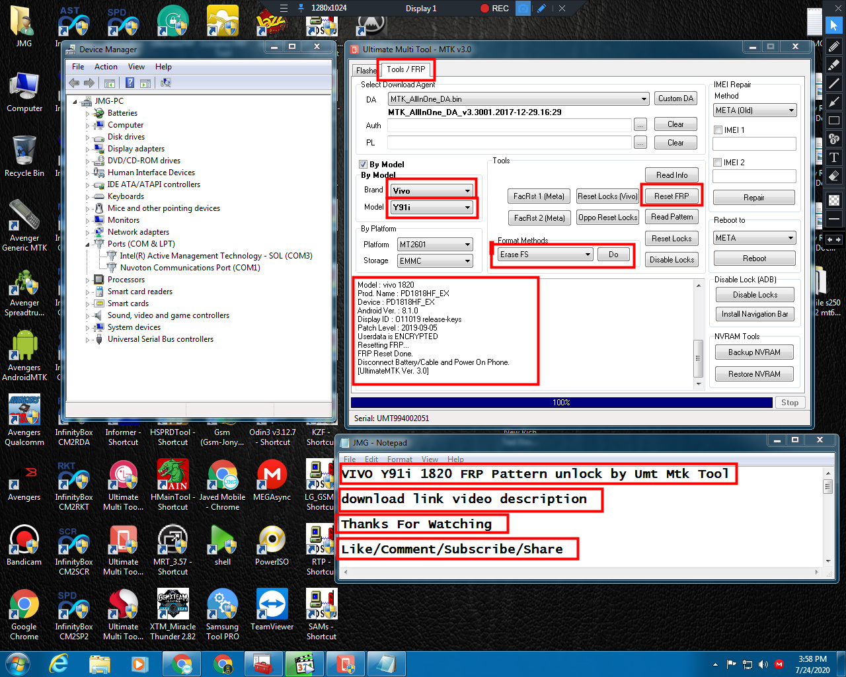Click Do next to Erase FS
Viewport: 846px width, 677px height.
pos(613,254)
